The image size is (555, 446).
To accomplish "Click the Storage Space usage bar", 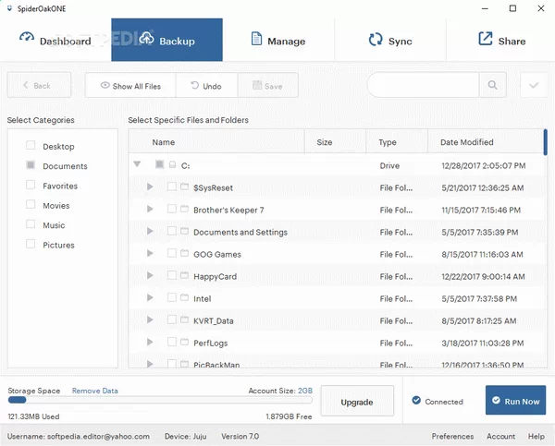I will click(156, 401).
